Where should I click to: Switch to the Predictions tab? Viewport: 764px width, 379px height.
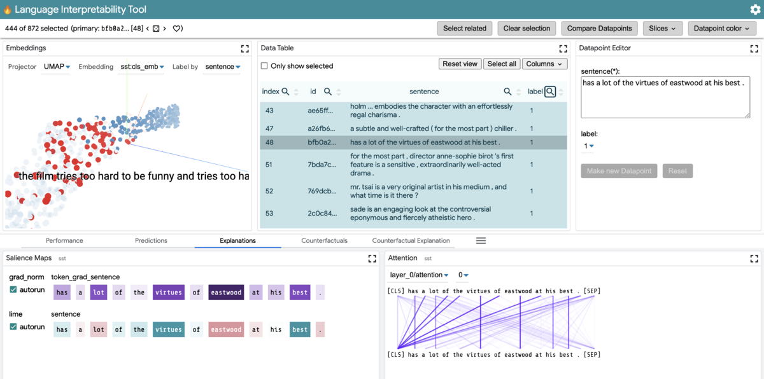150,240
